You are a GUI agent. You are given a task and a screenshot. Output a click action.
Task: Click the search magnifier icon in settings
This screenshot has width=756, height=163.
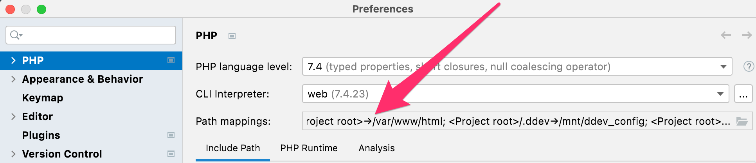15,35
